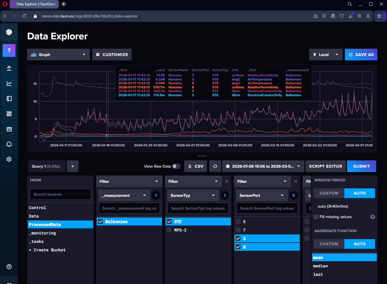Viewport: 387px width, 284px height.
Task: Open Data Explorer graph icon in sidebar
Action: pos(9,83)
